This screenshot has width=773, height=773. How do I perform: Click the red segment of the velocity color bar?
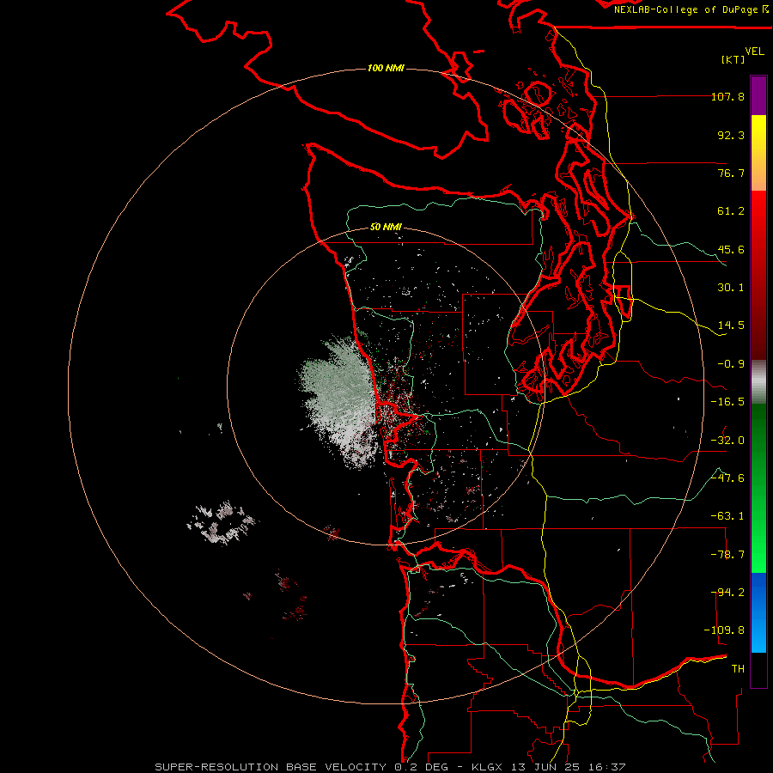point(758,275)
